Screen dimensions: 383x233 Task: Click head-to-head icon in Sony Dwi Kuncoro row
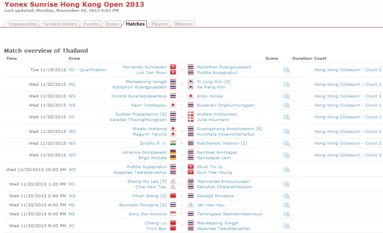point(286,214)
